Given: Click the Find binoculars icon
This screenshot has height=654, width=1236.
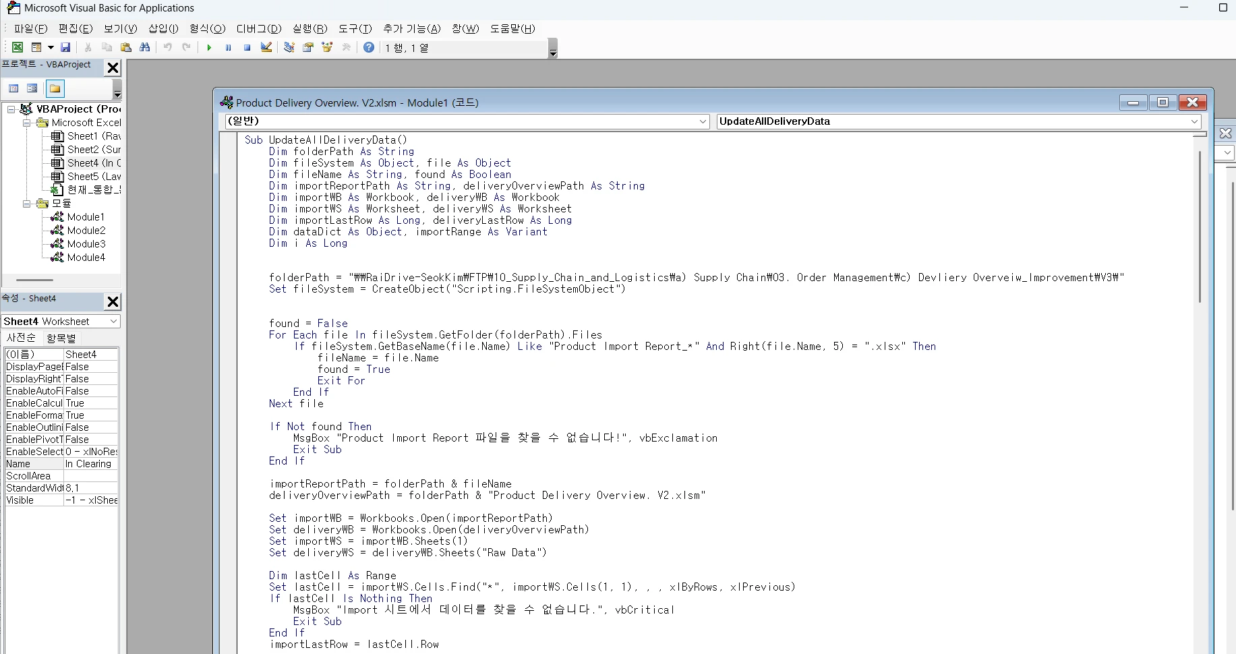Looking at the screenshot, I should pyautogui.click(x=145, y=47).
